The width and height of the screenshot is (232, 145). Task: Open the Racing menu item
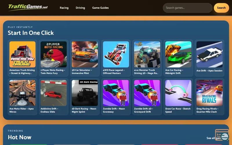coord(64,8)
